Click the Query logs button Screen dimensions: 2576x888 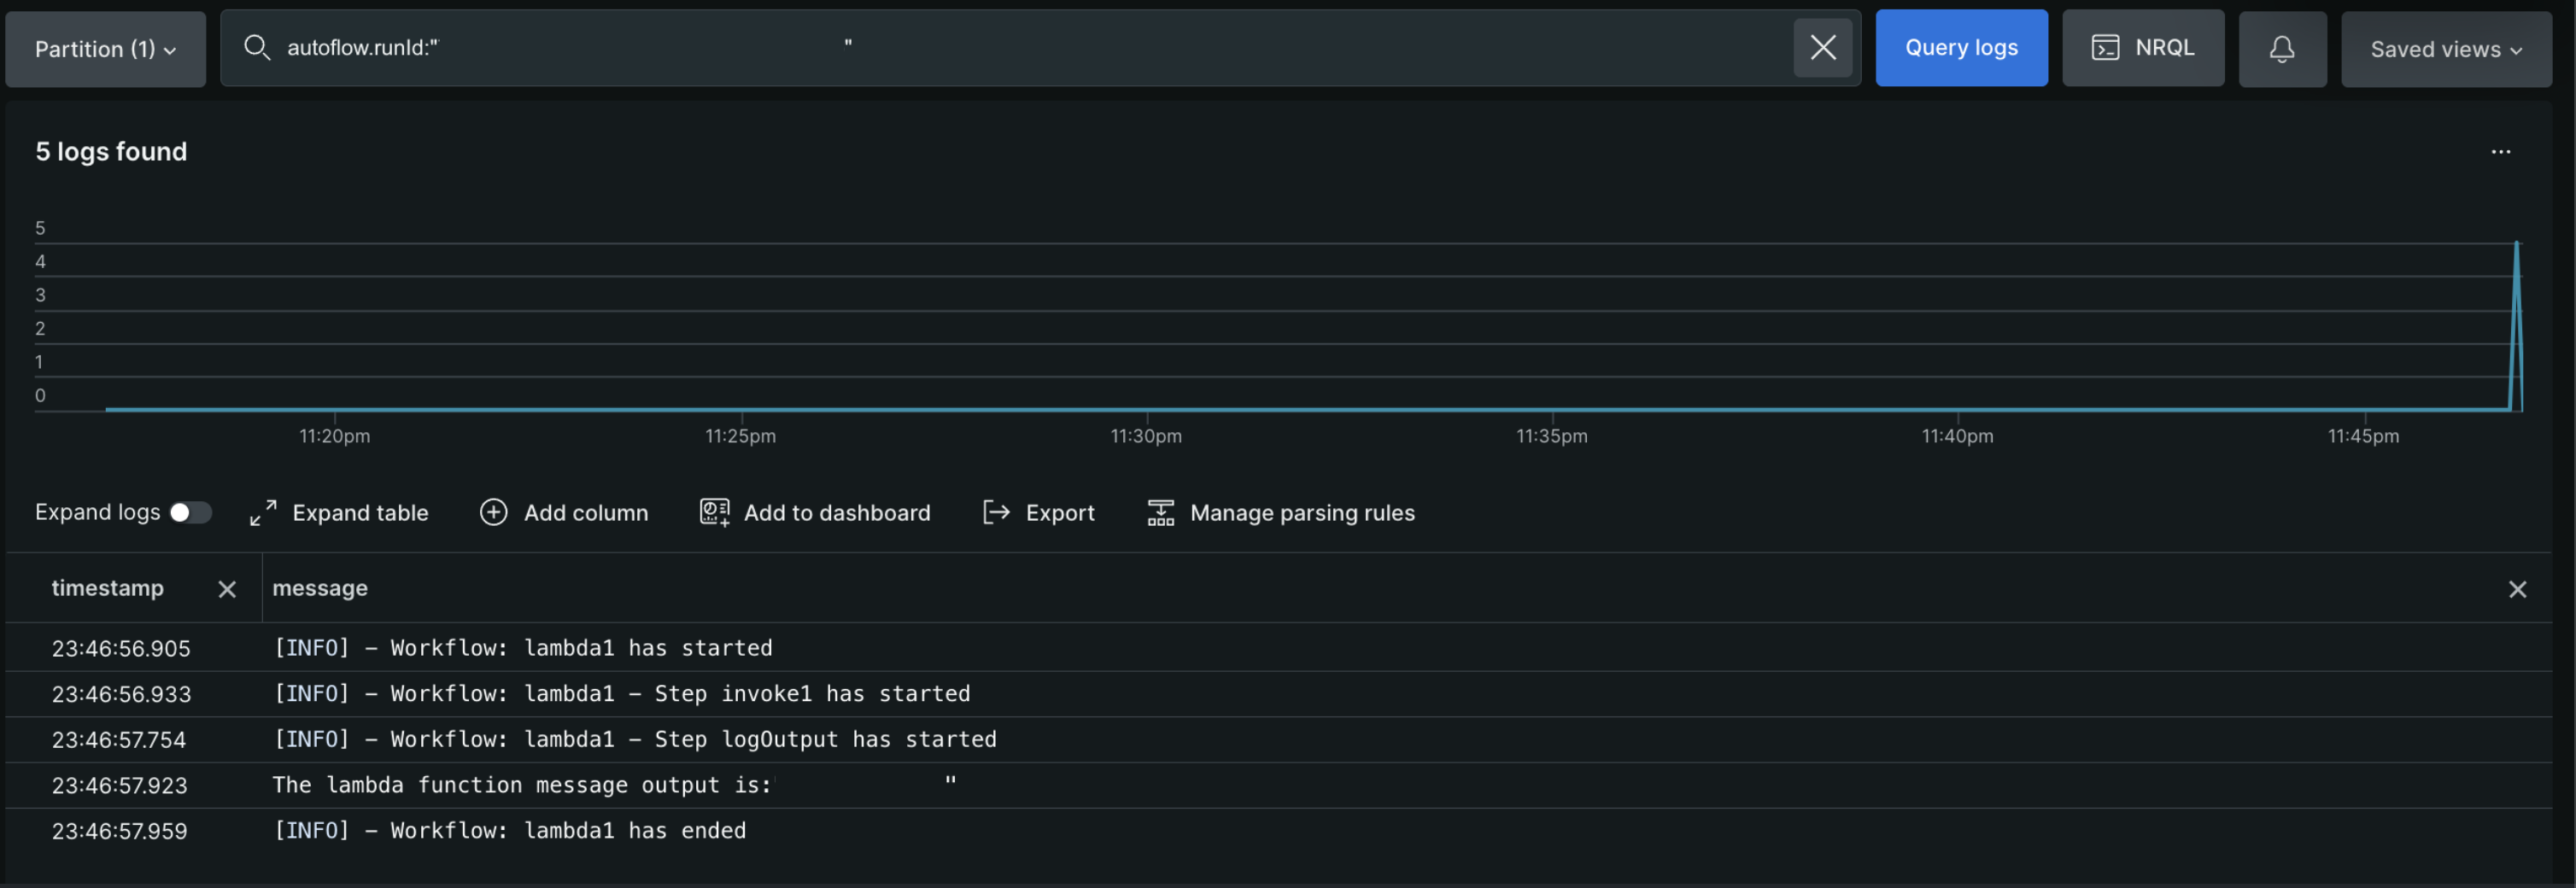(x=1961, y=47)
